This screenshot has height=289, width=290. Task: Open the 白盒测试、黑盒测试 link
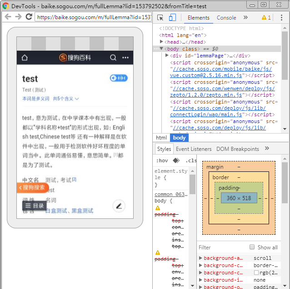(70, 211)
